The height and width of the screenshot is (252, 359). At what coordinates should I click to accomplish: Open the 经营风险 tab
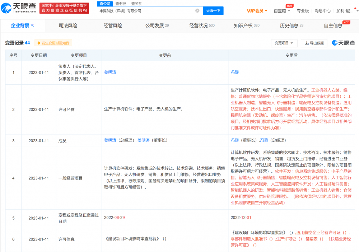(x=113, y=25)
